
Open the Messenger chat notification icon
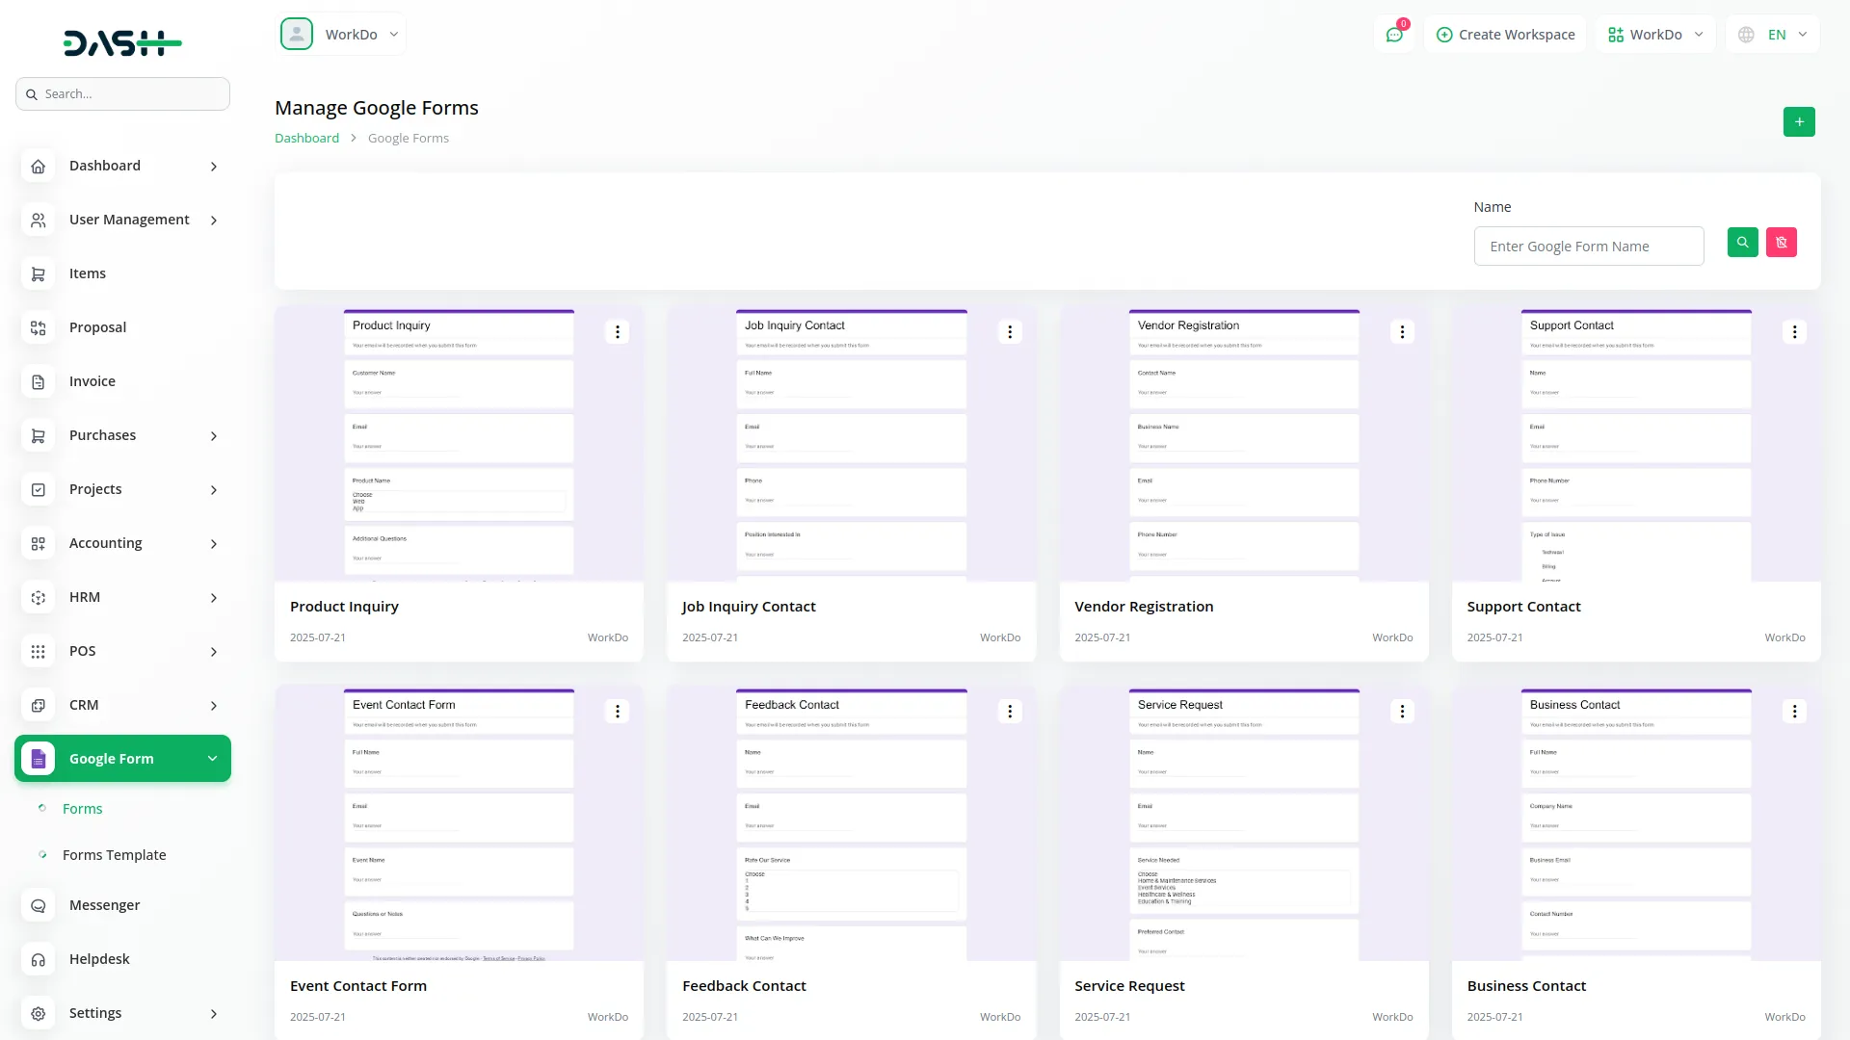tap(1395, 34)
